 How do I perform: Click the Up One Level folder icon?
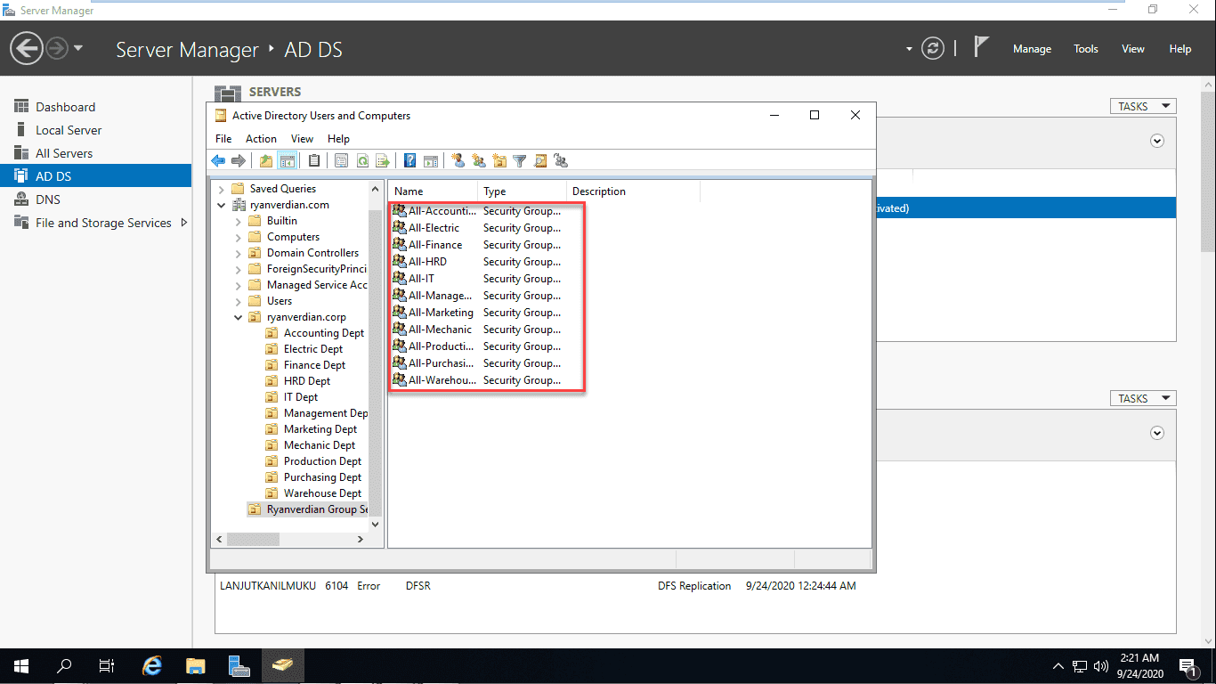(x=266, y=161)
